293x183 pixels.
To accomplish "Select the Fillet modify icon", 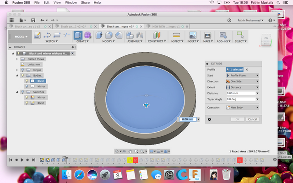I will (109, 35).
